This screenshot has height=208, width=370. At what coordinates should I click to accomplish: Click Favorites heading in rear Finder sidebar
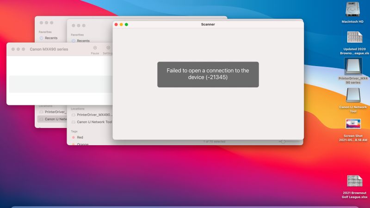coord(45,32)
